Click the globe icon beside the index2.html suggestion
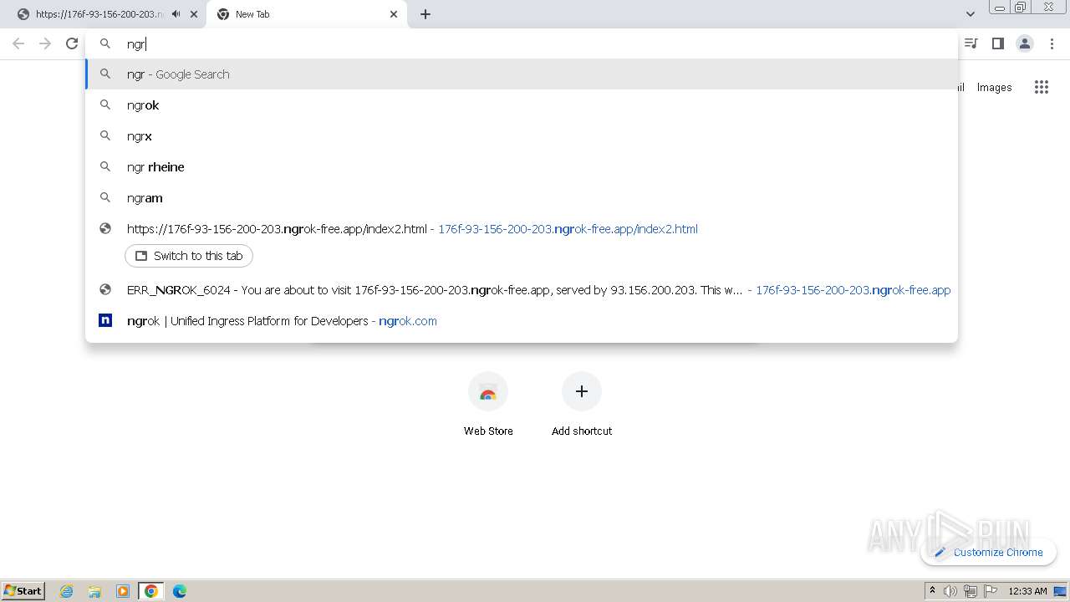This screenshot has height=602, width=1070. coord(105,228)
